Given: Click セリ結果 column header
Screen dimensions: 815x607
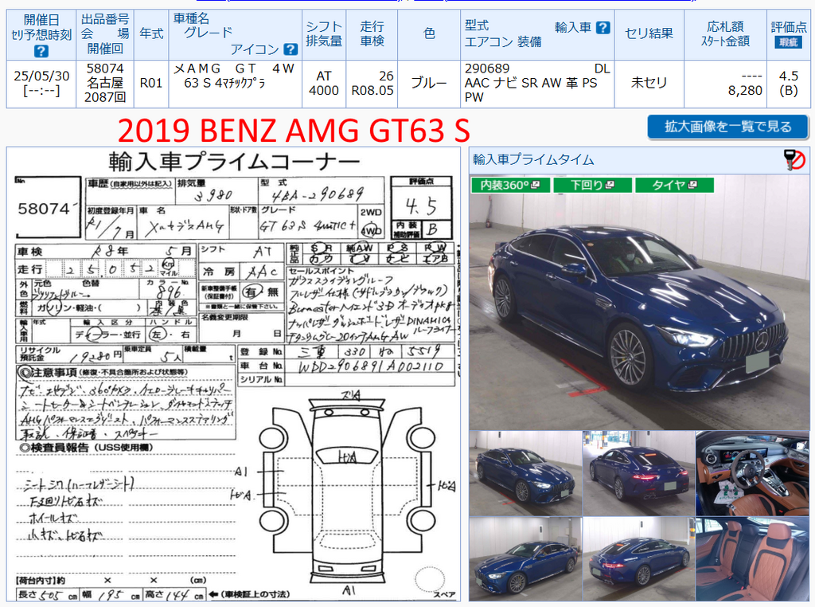Looking at the screenshot, I should click(649, 33).
